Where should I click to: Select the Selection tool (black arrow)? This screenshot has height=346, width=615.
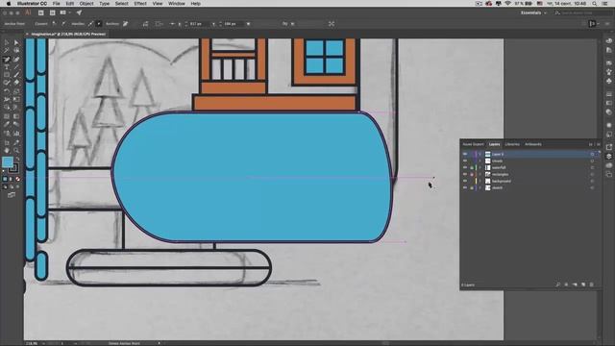[7, 42]
